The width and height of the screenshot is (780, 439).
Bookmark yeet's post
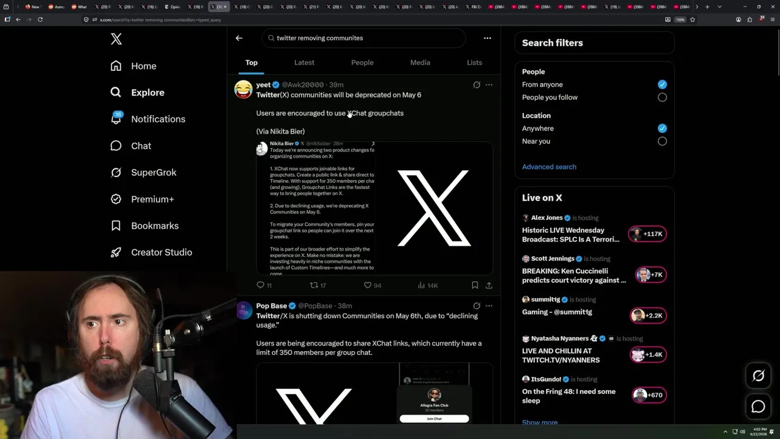point(475,285)
